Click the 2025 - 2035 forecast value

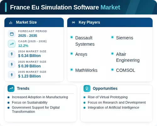point(28,36)
